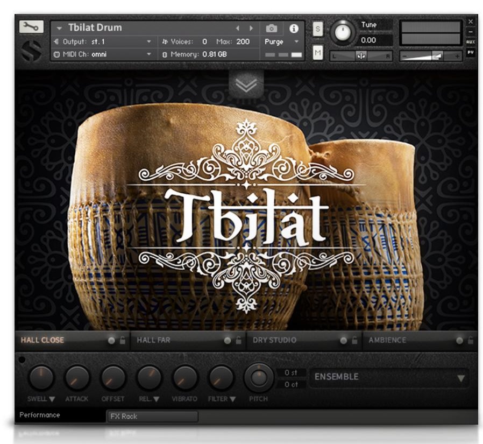The height and width of the screenshot is (444, 483).
Task: Open the Output st. 1 dropdown
Action: [149, 41]
